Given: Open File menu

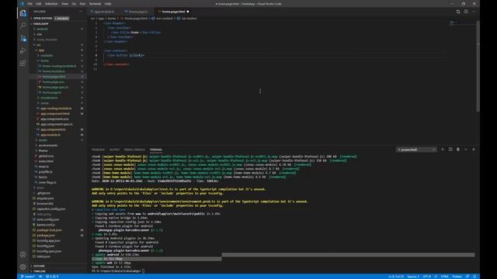Looking at the screenshot, I should pyautogui.click(x=30, y=4).
